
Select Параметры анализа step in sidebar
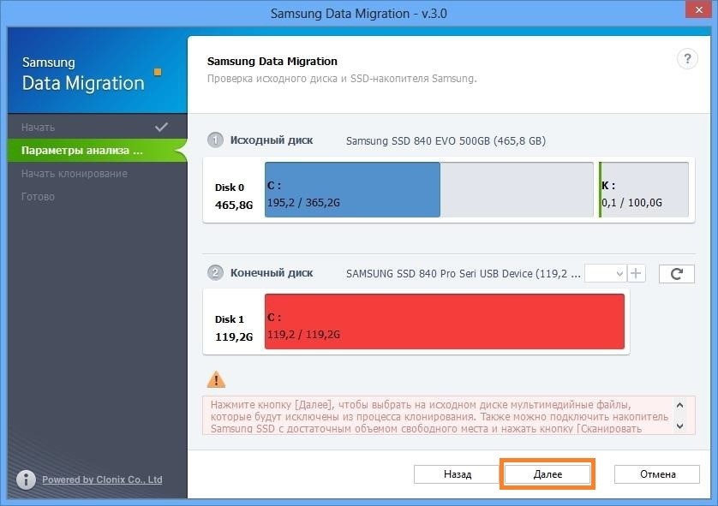coord(82,151)
